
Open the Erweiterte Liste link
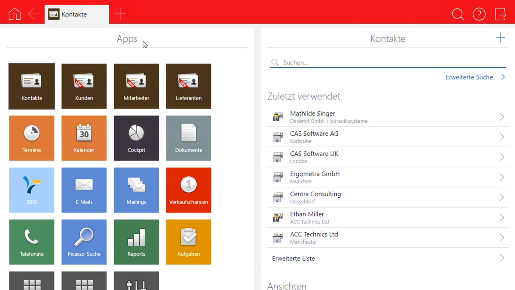(x=388, y=258)
